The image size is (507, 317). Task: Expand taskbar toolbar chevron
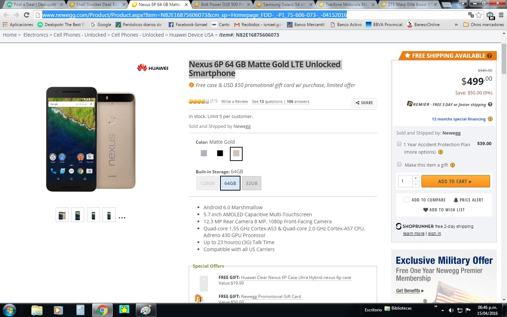pyautogui.click(x=436, y=306)
